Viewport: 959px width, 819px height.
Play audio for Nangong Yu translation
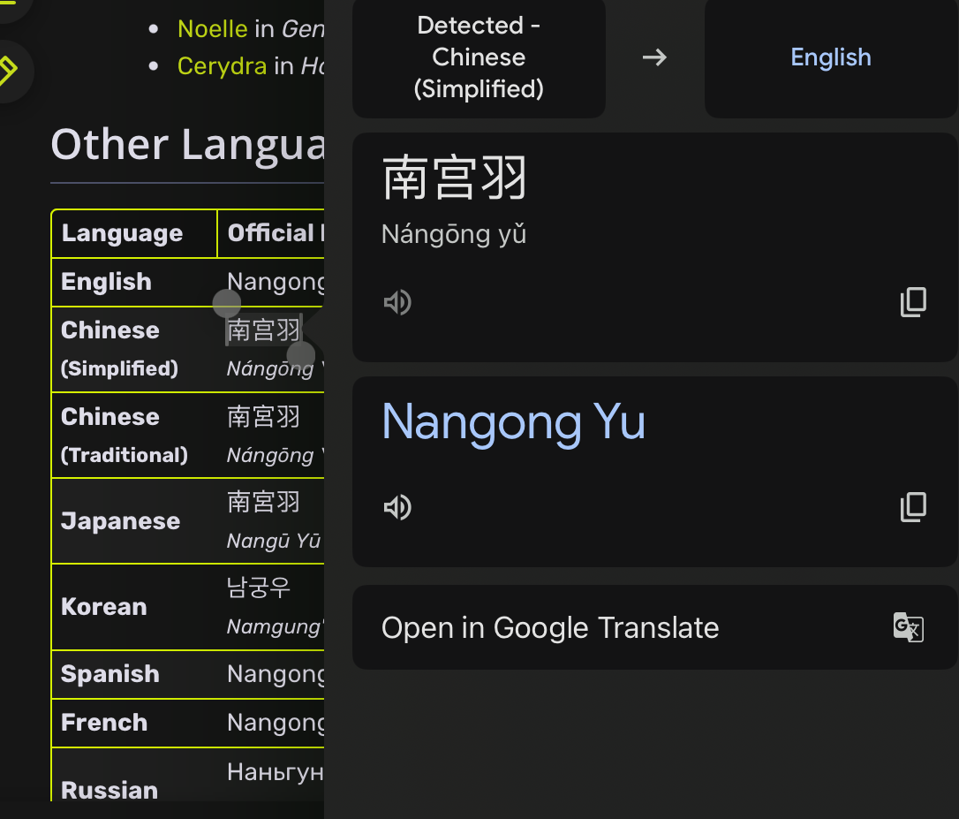(x=397, y=507)
